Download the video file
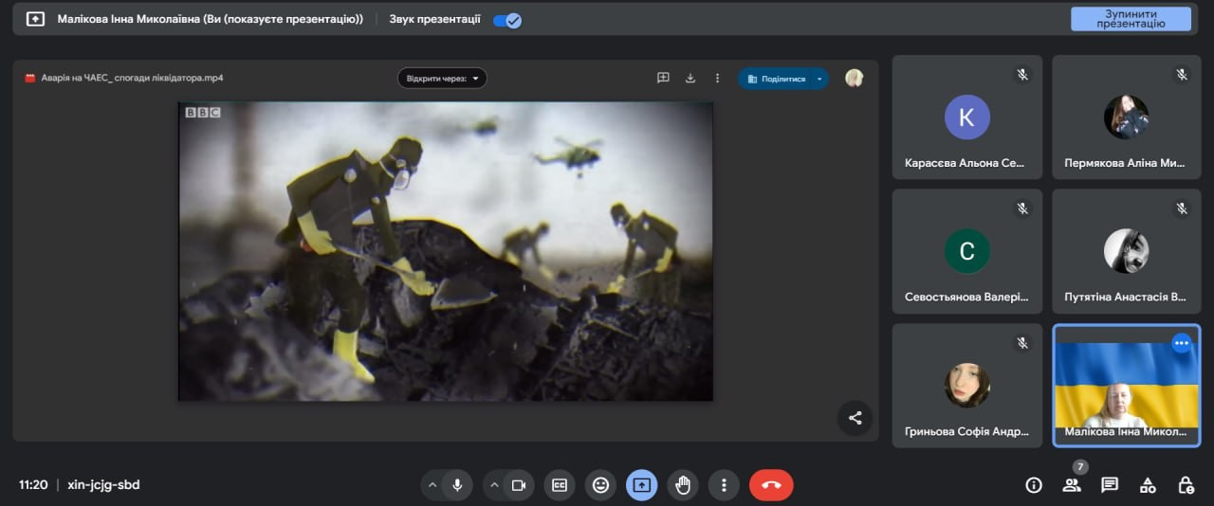The image size is (1214, 506). click(690, 78)
